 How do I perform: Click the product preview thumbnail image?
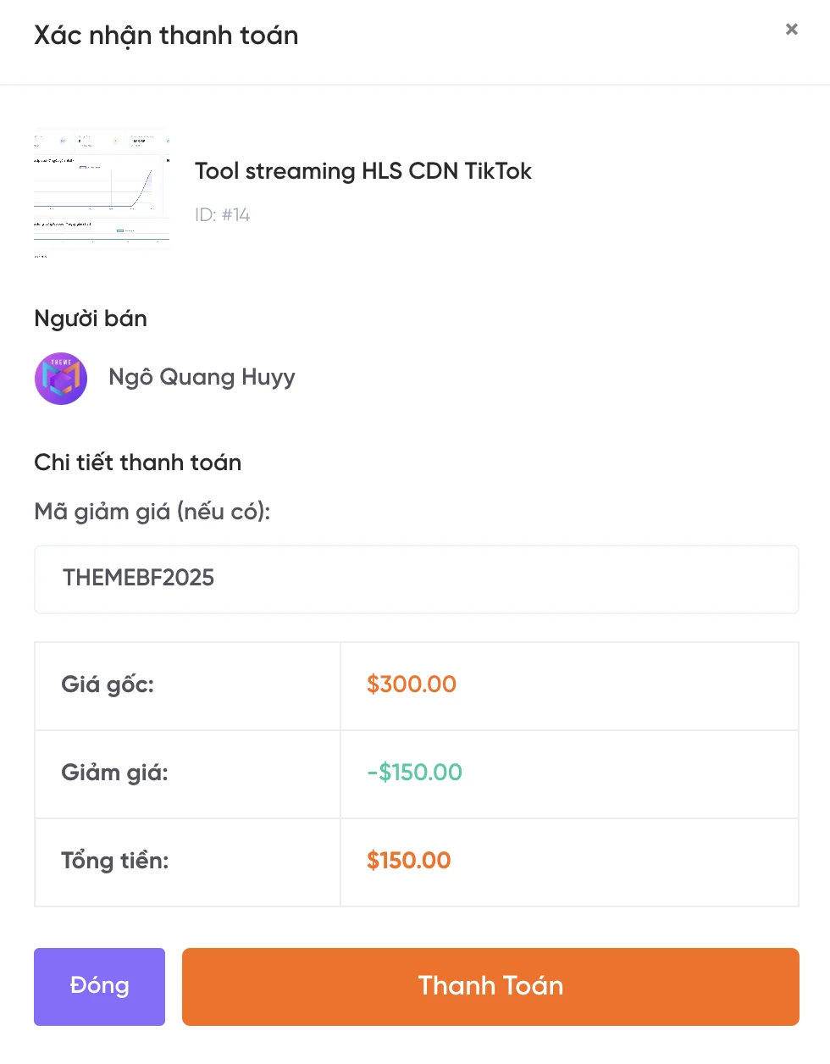click(x=102, y=192)
